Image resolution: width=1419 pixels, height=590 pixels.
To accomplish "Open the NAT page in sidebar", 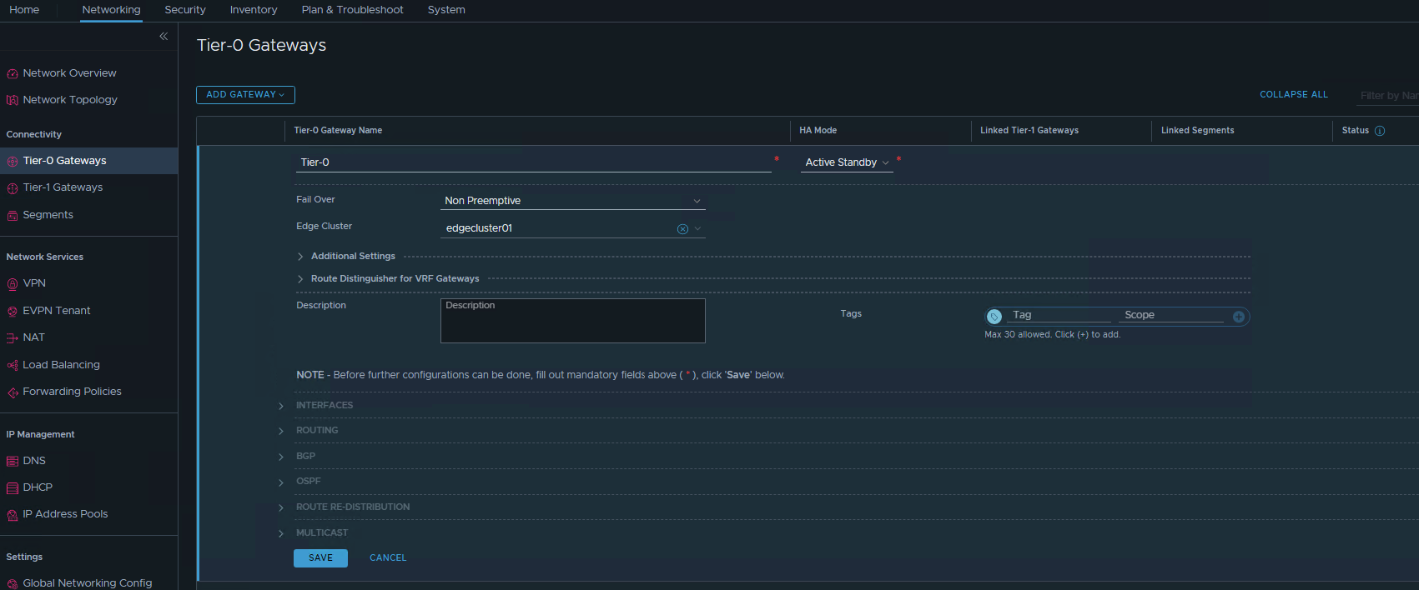I will click(33, 337).
